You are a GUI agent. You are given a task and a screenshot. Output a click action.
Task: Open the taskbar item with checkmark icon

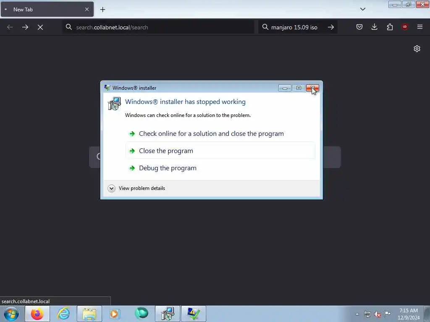point(193,314)
